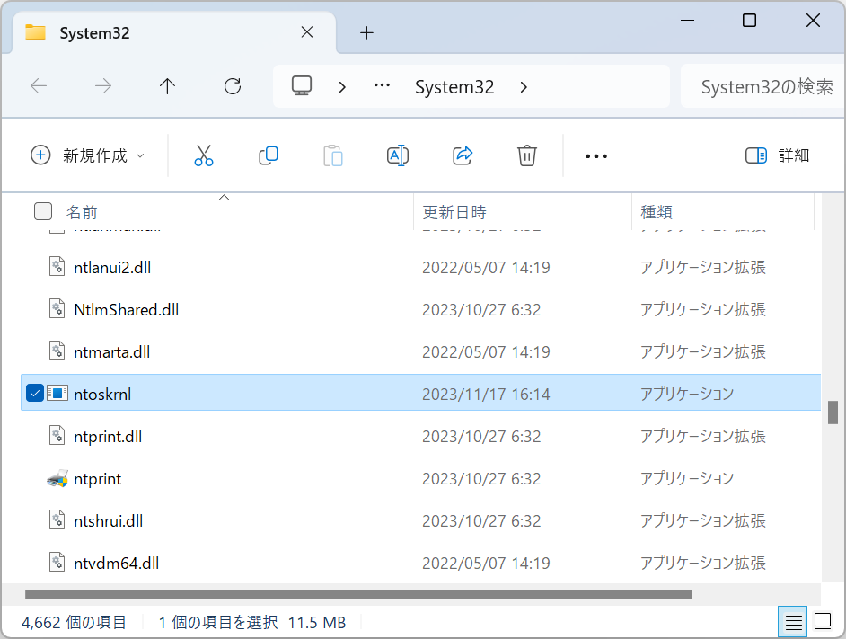
Task: Click the Cut scissors icon
Action: pos(204,155)
